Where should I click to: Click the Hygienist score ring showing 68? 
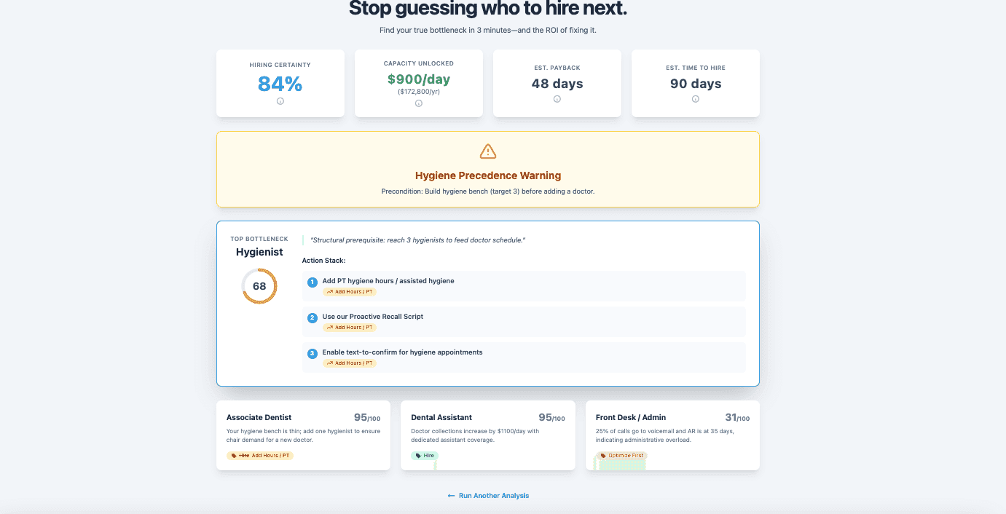259,286
